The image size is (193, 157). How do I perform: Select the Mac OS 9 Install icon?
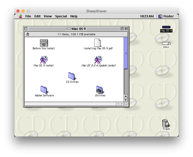(44, 60)
